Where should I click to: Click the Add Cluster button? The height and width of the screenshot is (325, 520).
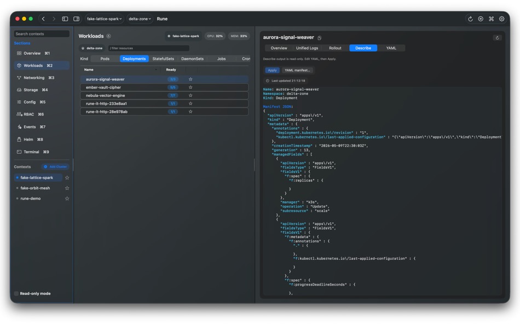tap(55, 167)
